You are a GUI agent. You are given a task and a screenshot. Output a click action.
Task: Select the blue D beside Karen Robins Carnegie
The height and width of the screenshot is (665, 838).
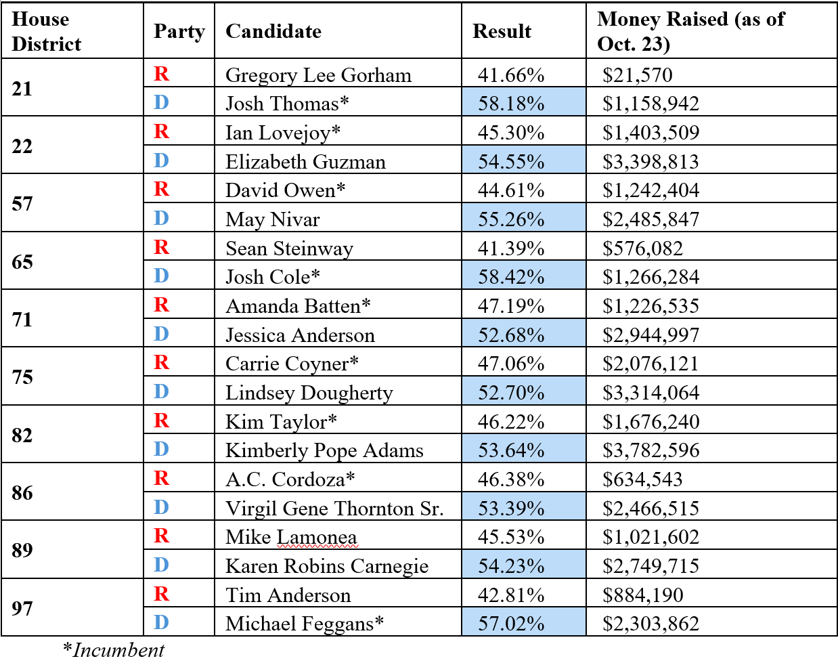click(x=161, y=565)
